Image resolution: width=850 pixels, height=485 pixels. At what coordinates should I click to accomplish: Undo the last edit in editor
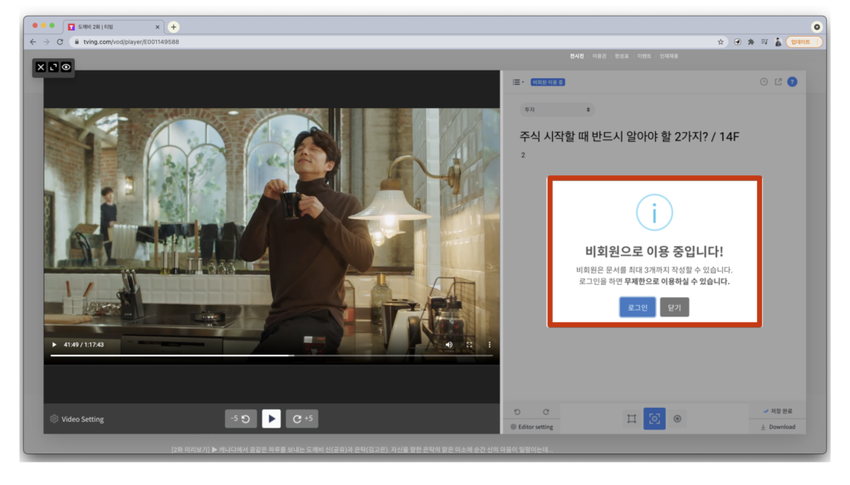pyautogui.click(x=517, y=412)
